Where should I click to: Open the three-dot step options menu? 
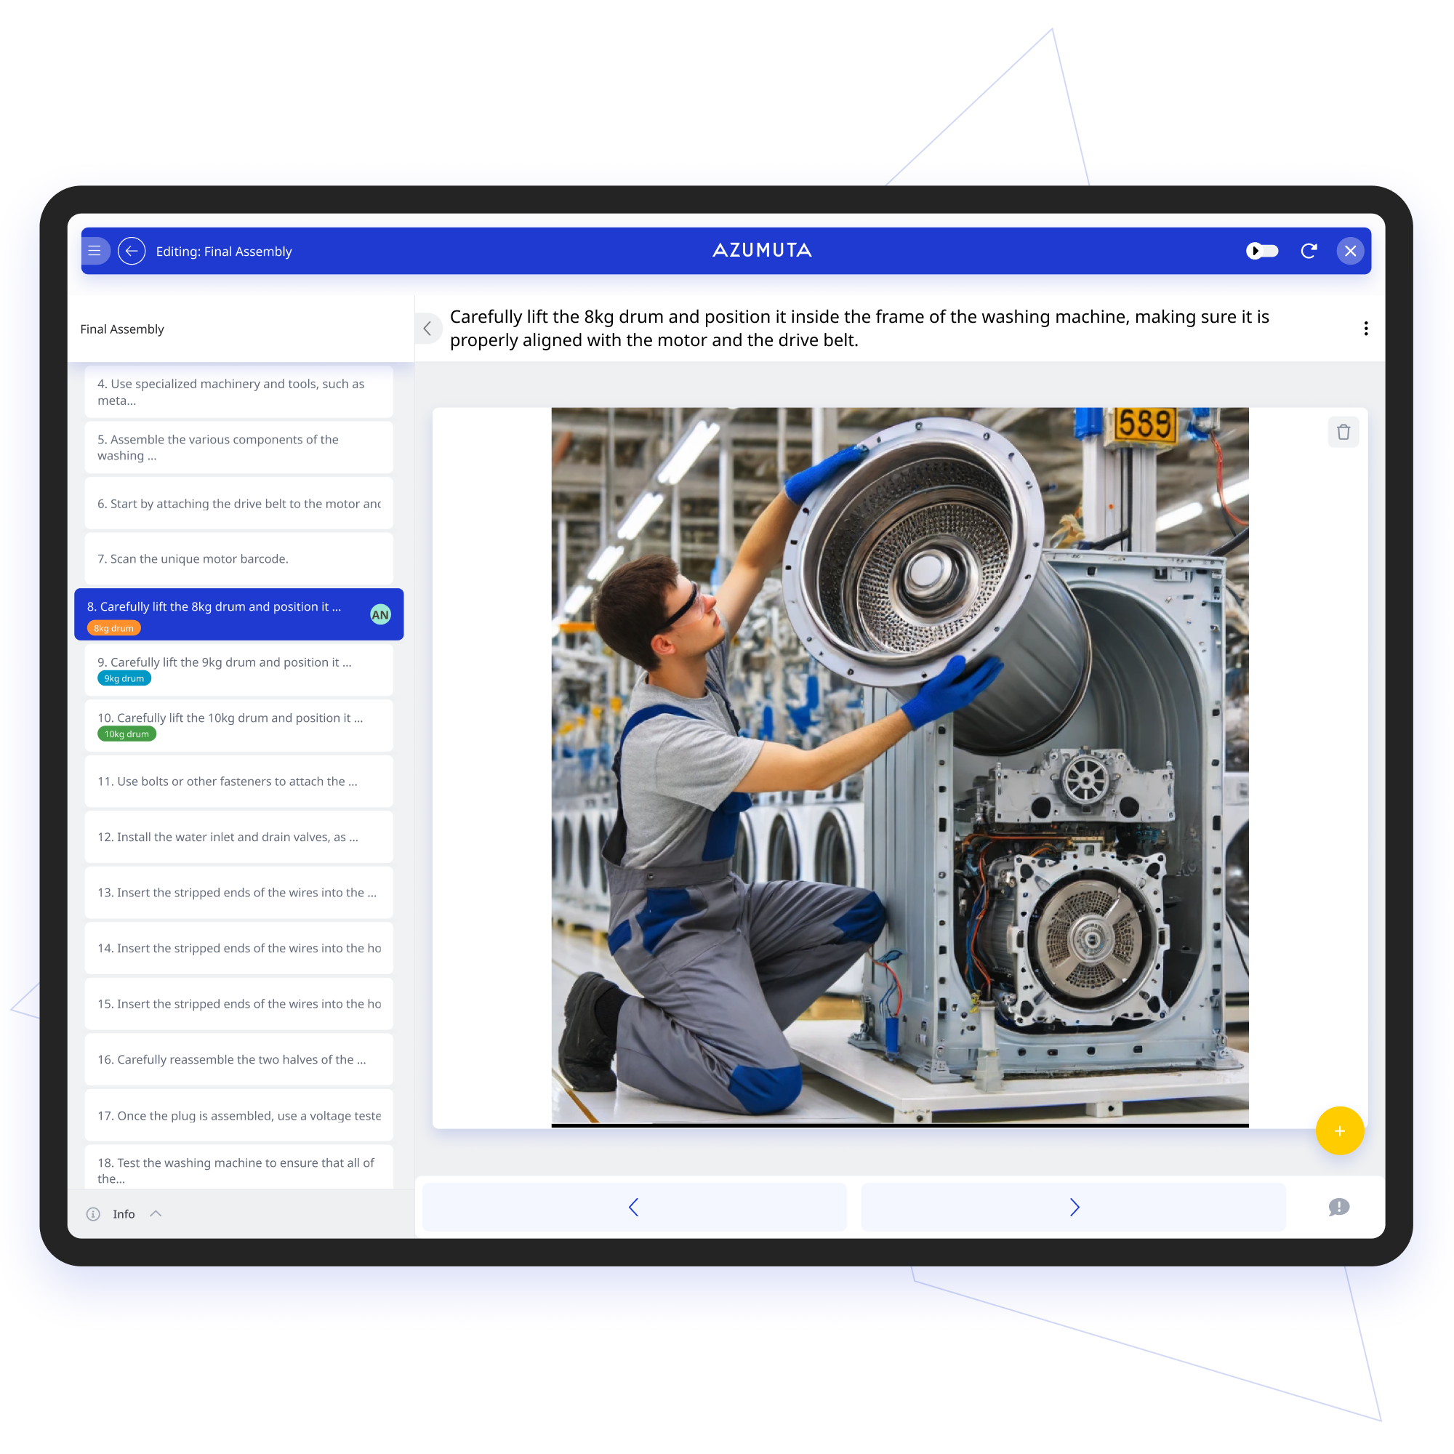1365,328
